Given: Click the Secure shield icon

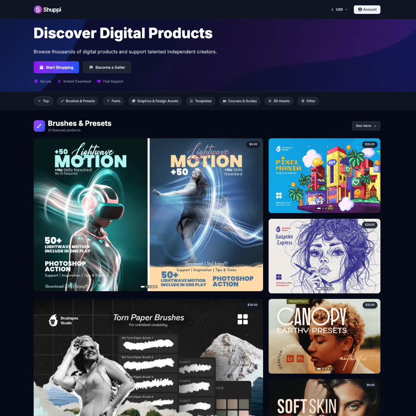Looking at the screenshot, I should (36, 81).
